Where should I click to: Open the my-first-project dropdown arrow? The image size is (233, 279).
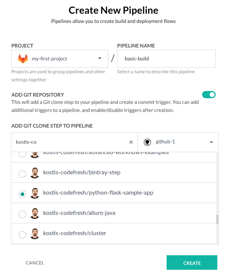100,58
